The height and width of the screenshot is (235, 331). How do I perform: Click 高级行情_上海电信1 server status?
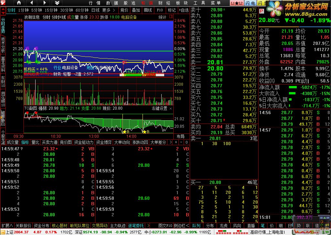(268, 232)
